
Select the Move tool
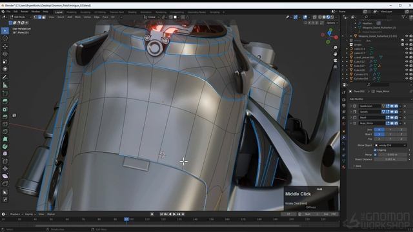(x=5, y=46)
